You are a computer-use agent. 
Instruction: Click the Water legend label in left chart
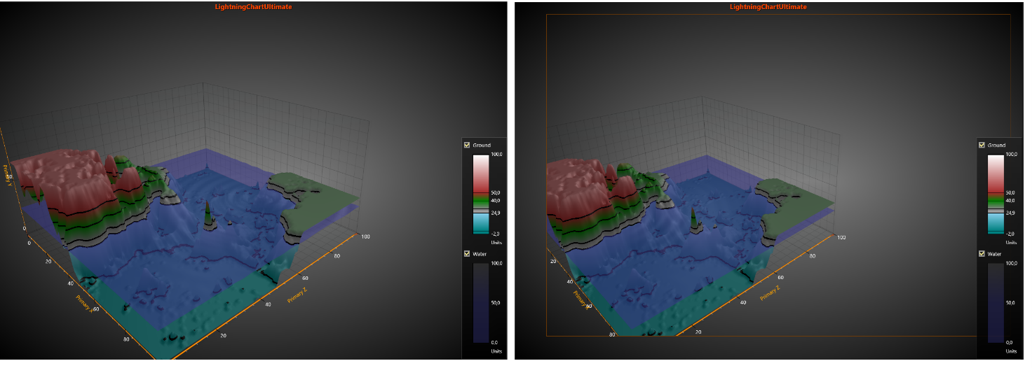(x=480, y=254)
